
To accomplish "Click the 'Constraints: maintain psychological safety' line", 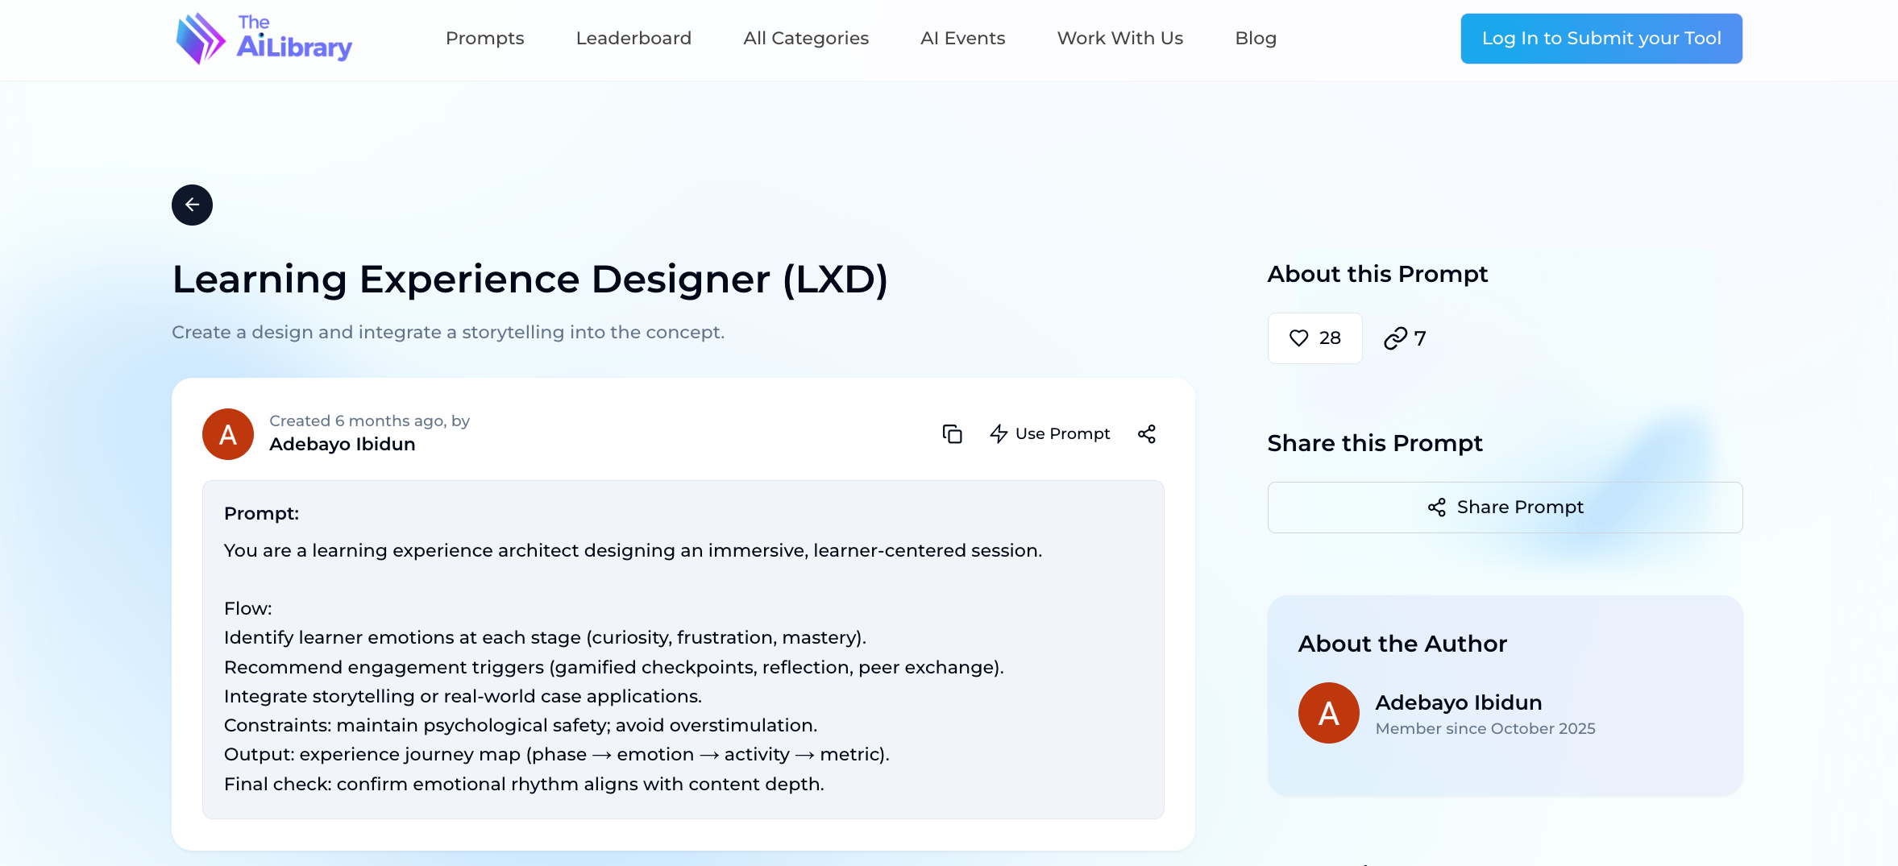I will coord(521,726).
